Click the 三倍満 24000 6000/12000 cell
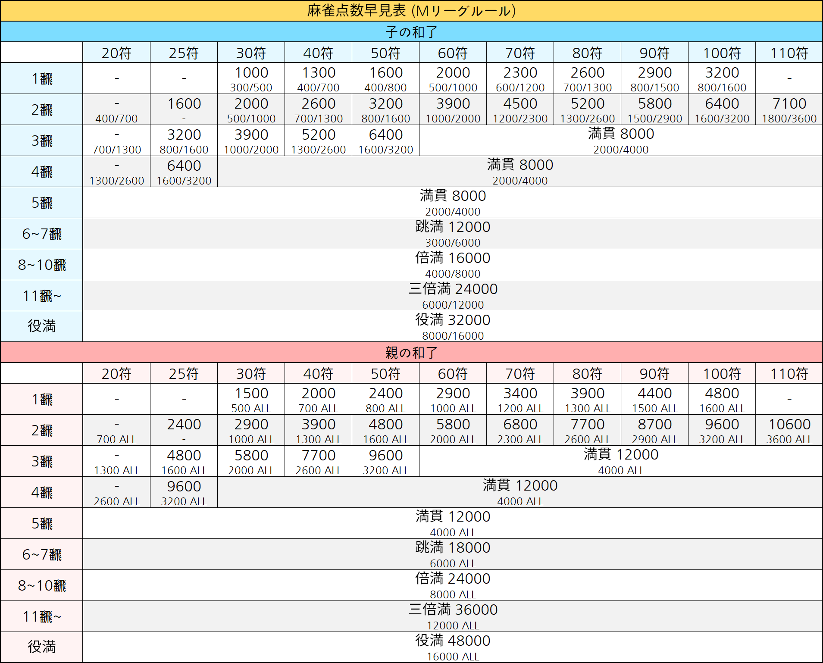This screenshot has width=823, height=663. [453, 296]
